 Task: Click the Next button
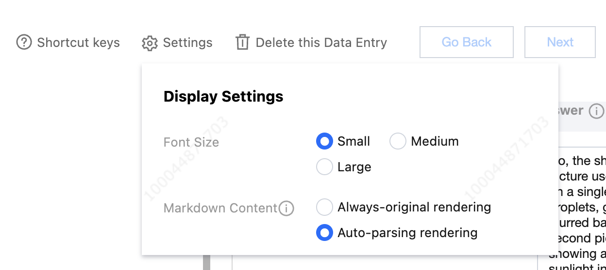click(x=560, y=43)
